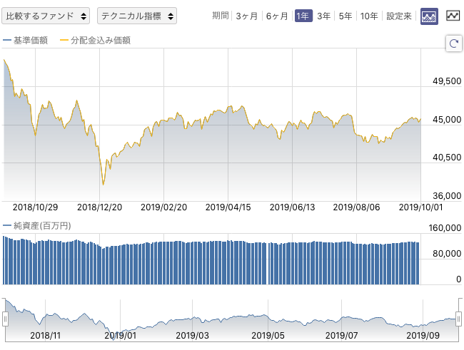464x350 pixels.
Task: Click the chart reset refresh icon
Action: click(454, 43)
